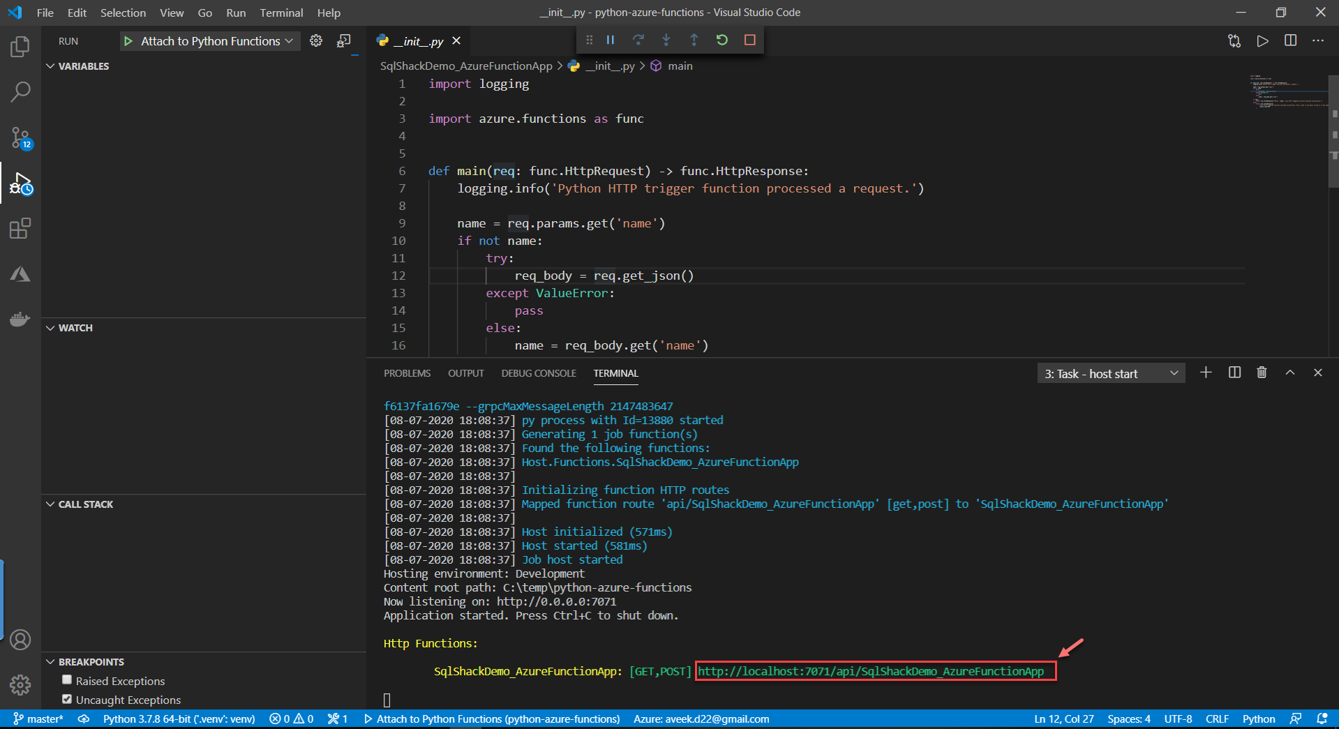Delete the terminal using the trash icon
Viewport: 1339px width, 729px height.
tap(1262, 373)
